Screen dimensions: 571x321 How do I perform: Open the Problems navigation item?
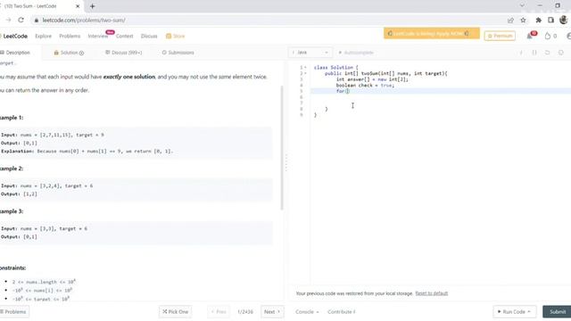pyautogui.click(x=70, y=36)
